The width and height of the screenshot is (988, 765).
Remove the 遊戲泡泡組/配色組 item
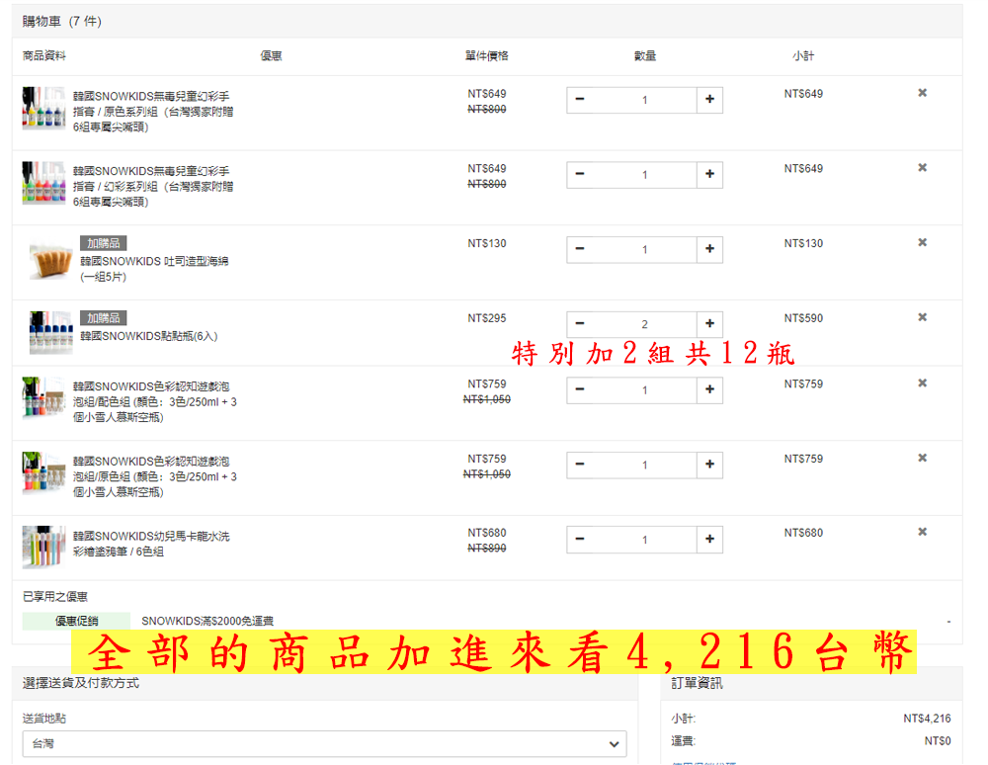(x=922, y=383)
